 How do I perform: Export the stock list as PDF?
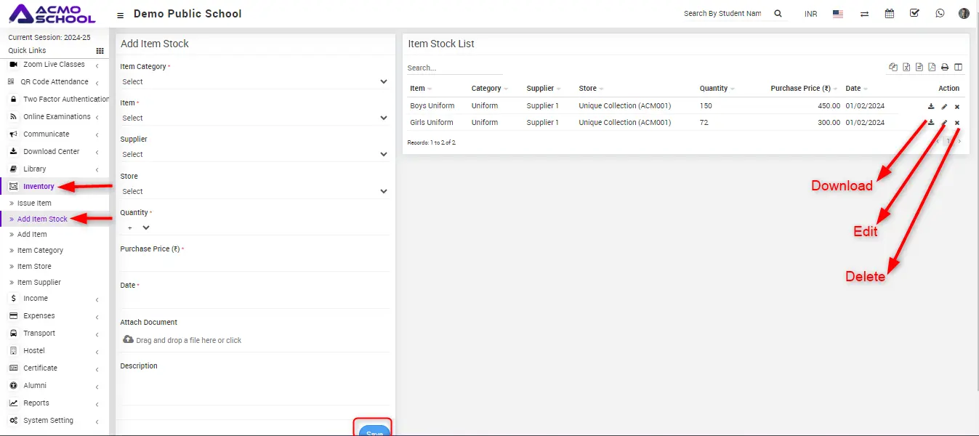click(932, 68)
